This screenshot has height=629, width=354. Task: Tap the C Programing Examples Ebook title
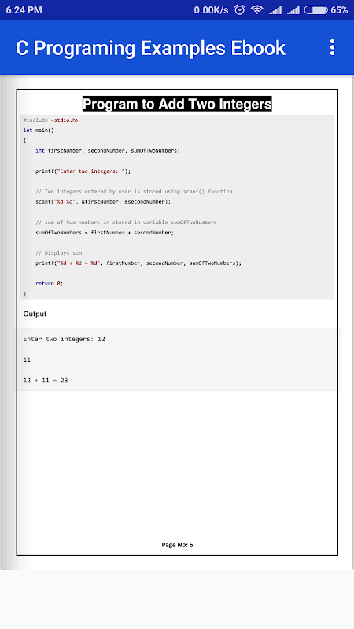click(150, 48)
